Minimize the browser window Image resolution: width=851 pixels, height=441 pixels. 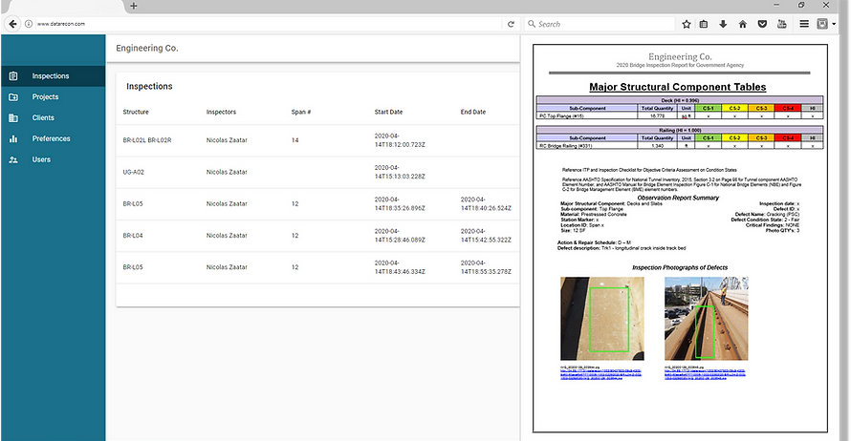click(776, 5)
